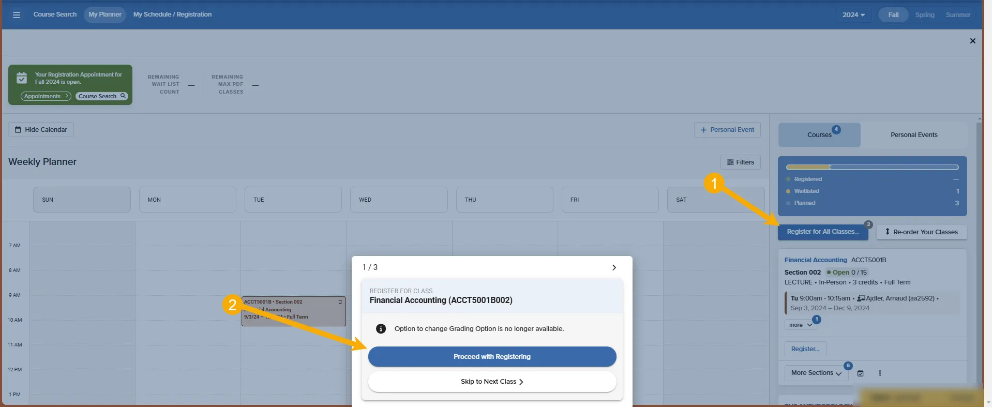The width and height of the screenshot is (992, 407).
Task: Click the Planned count row
Action: click(872, 203)
